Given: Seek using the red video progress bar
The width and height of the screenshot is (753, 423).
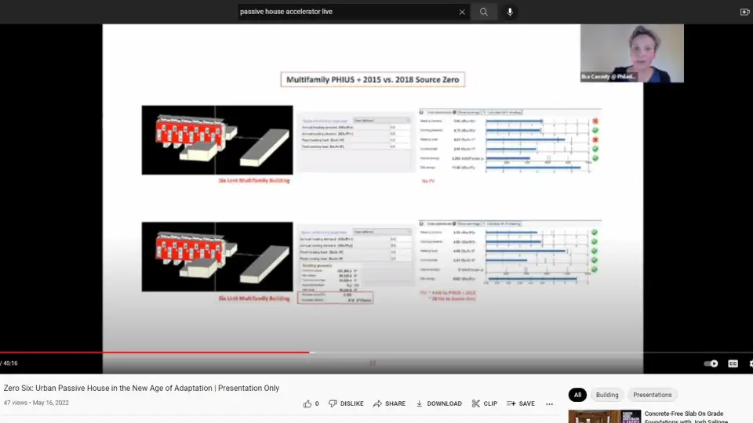Looking at the screenshot, I should (x=157, y=352).
